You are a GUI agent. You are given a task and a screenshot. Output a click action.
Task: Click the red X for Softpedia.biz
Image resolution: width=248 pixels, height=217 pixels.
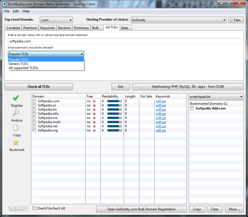point(94,109)
